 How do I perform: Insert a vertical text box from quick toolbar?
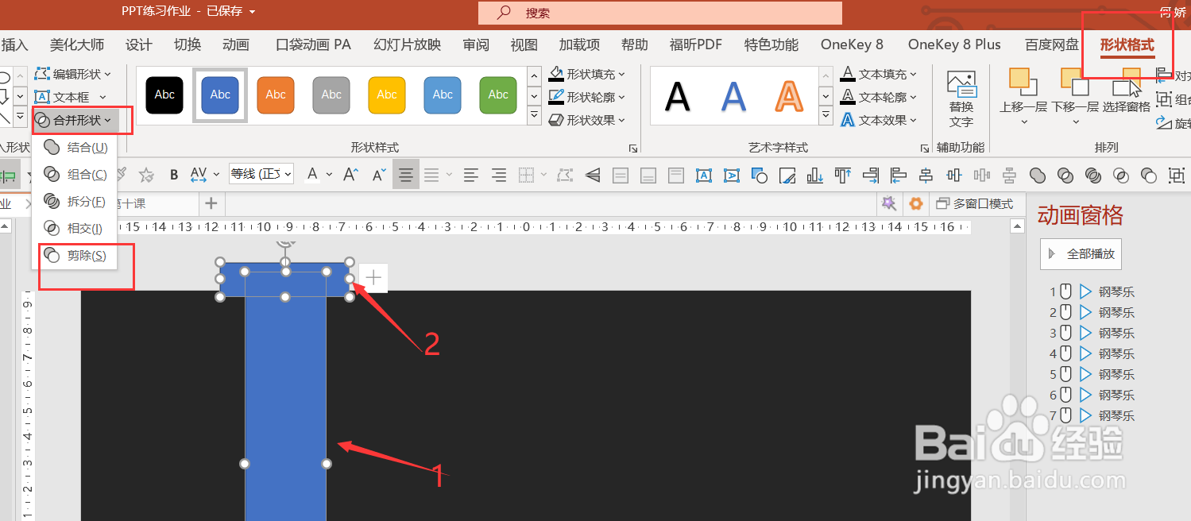click(x=732, y=176)
